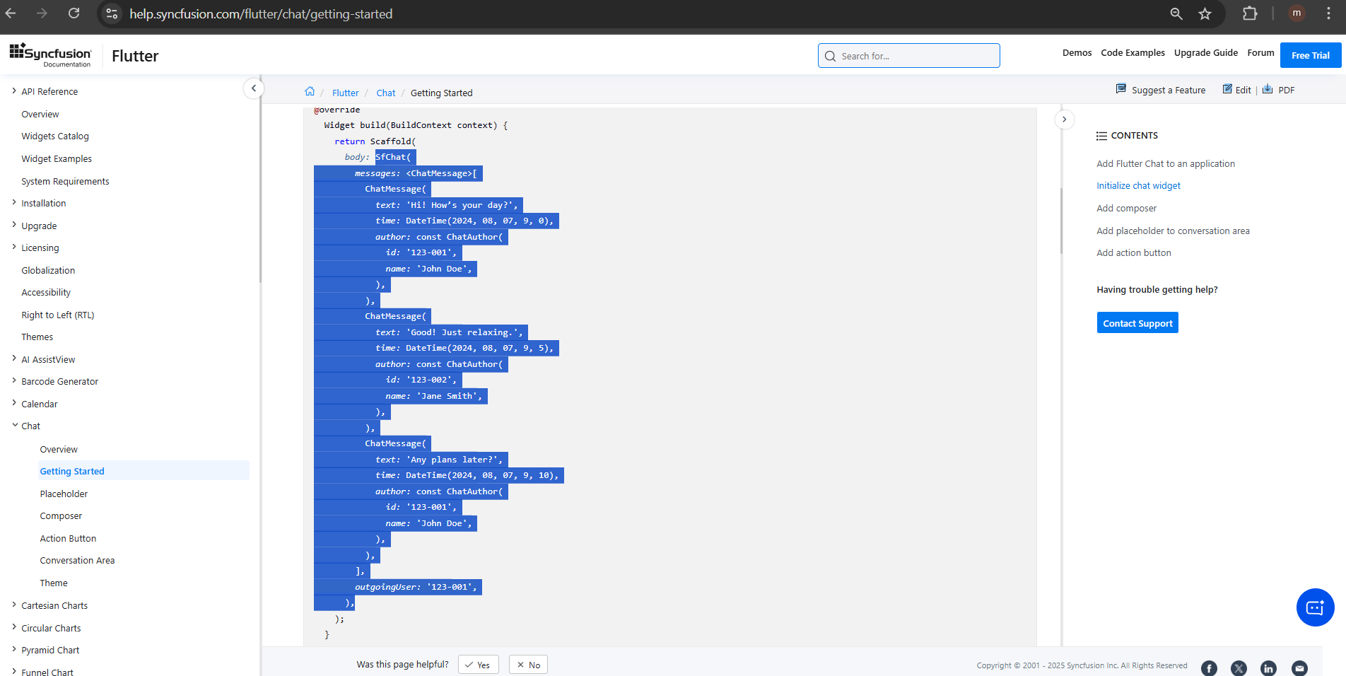Open the floating chat assistant bubble
This screenshot has width=1346, height=676.
(1315, 607)
